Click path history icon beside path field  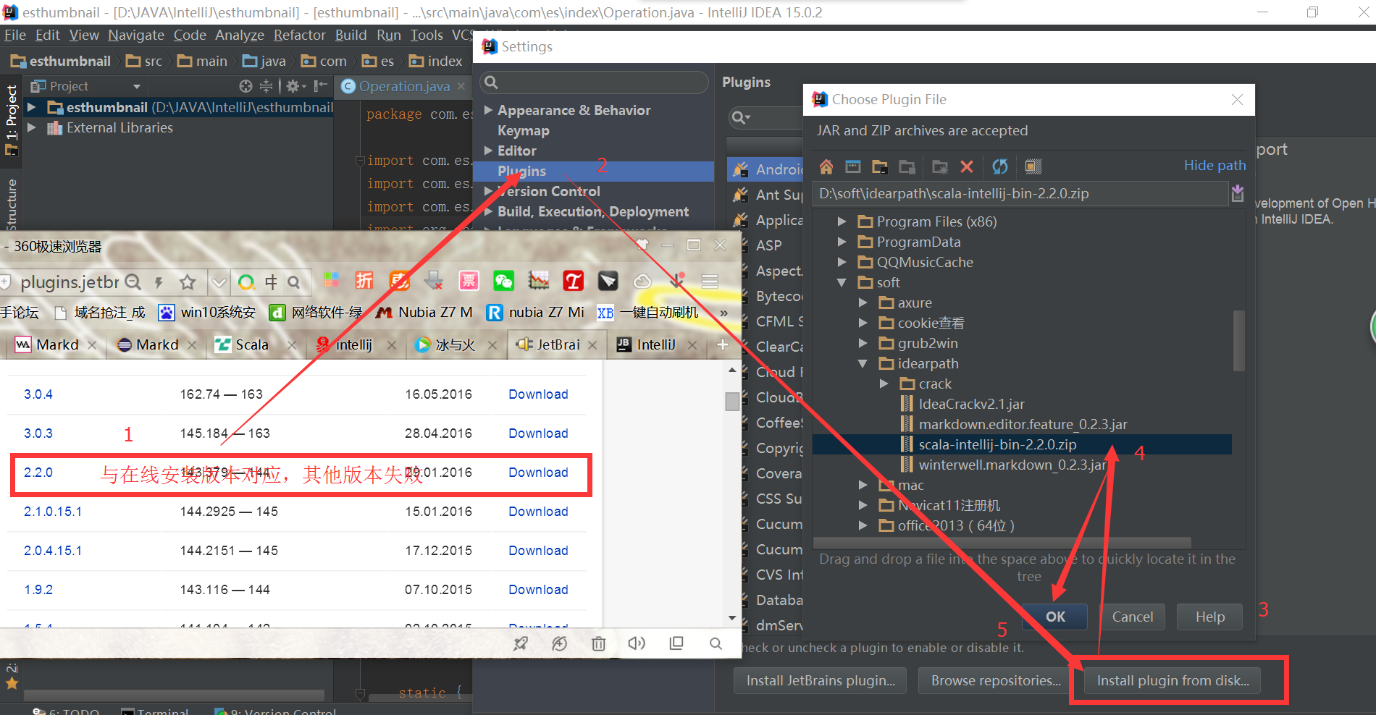click(x=1238, y=193)
